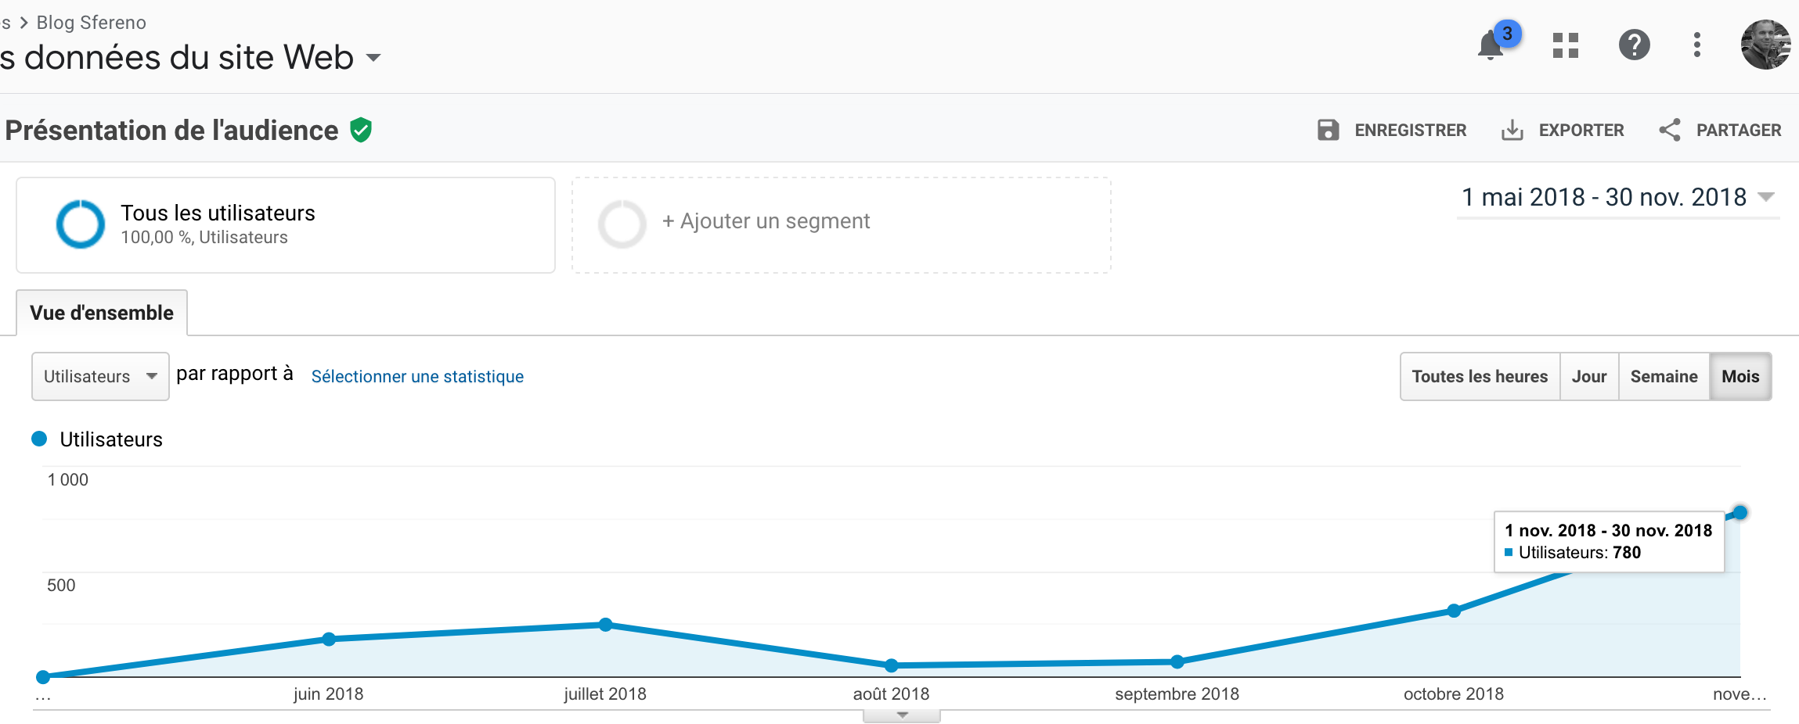Click the user profile avatar
The width and height of the screenshot is (1799, 724).
pos(1765,45)
